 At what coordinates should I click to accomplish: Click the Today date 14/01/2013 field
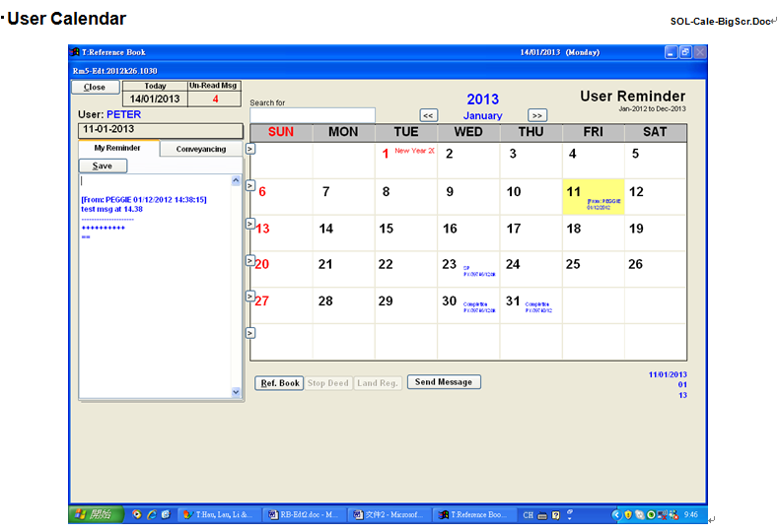click(x=155, y=99)
